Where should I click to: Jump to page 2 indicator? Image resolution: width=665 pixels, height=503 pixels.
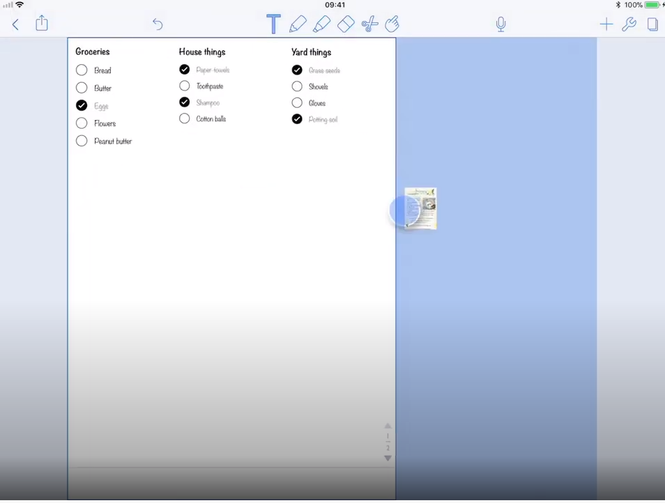[x=388, y=448]
